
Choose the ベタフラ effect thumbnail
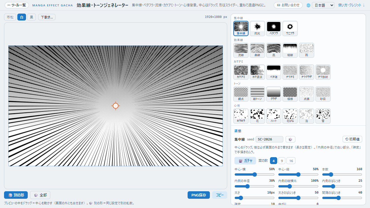coord(274,28)
